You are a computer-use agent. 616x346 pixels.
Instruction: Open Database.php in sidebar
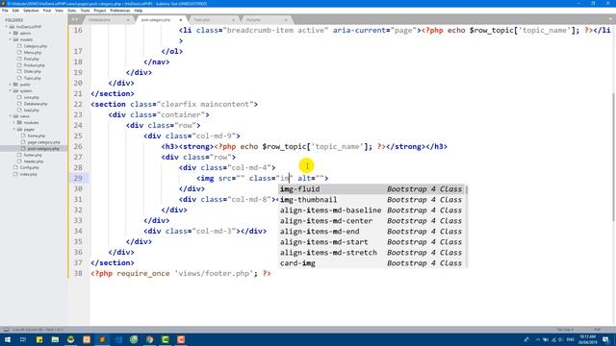(x=36, y=104)
